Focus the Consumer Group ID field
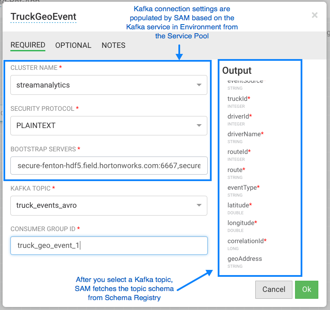The height and width of the screenshot is (310, 330). pos(109,245)
